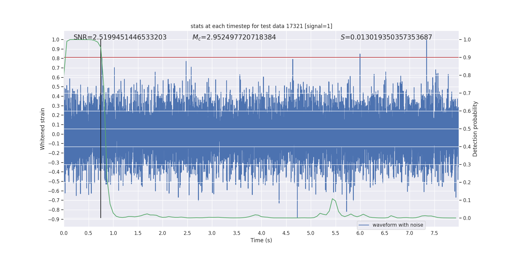Click the 0.9 tick on the right probability axis
Image resolution: width=510 pixels, height=255 pixels.
pyautogui.click(x=467, y=58)
